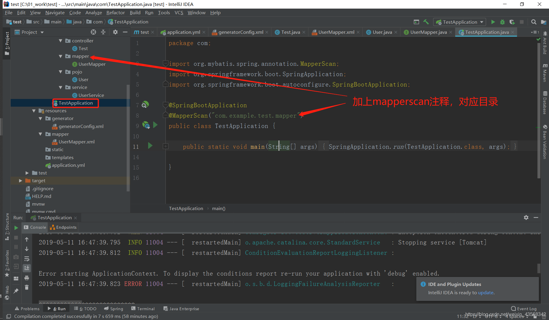Click the update link in notification
The image size is (549, 320).
click(486, 292)
